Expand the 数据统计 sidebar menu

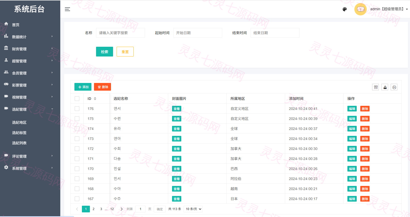30,37
